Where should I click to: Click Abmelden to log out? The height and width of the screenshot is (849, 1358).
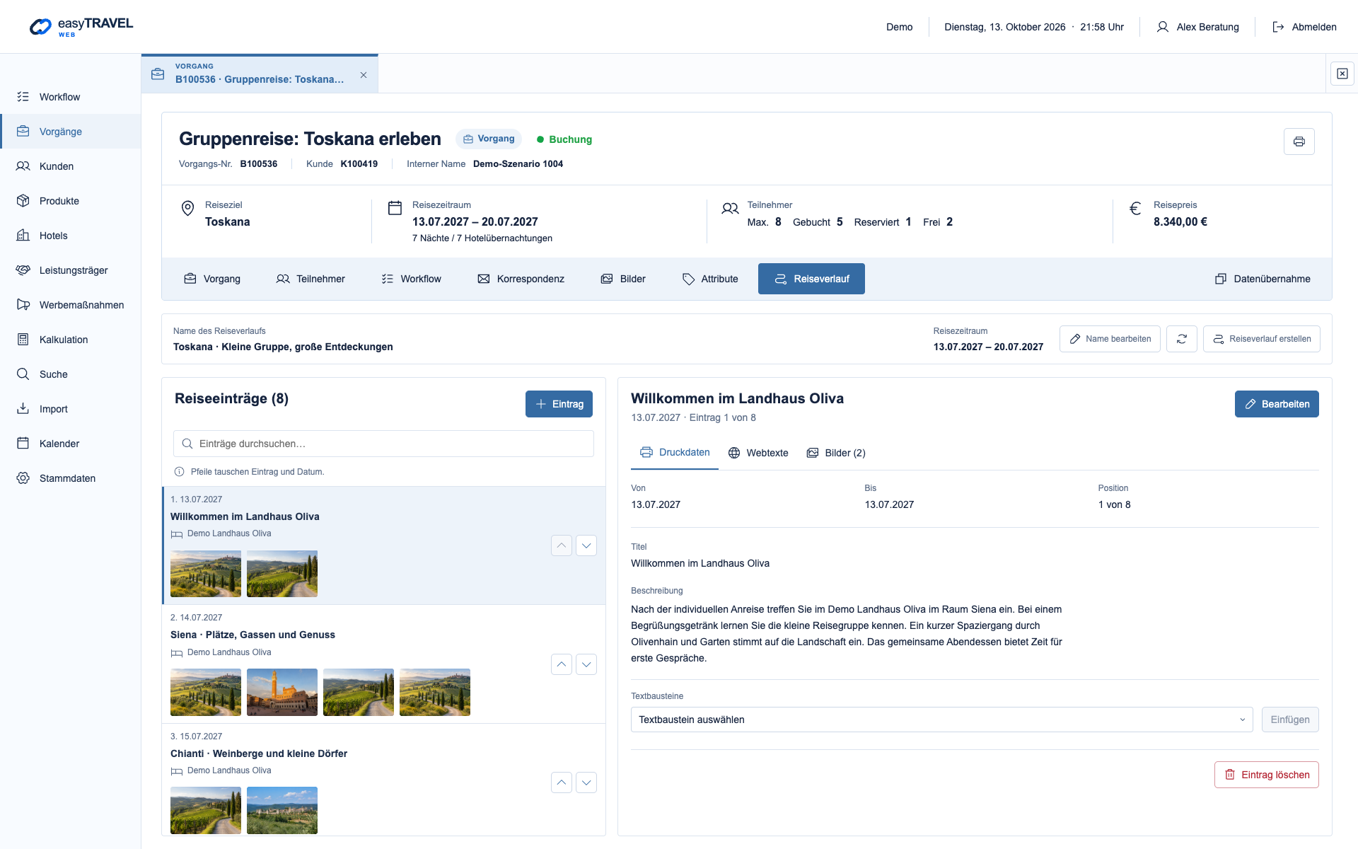coord(1304,27)
